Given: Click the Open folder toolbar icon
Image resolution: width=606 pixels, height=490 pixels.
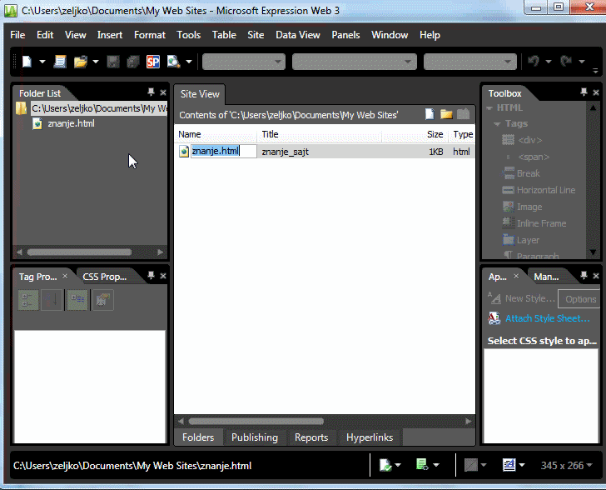Looking at the screenshot, I should coord(81,62).
